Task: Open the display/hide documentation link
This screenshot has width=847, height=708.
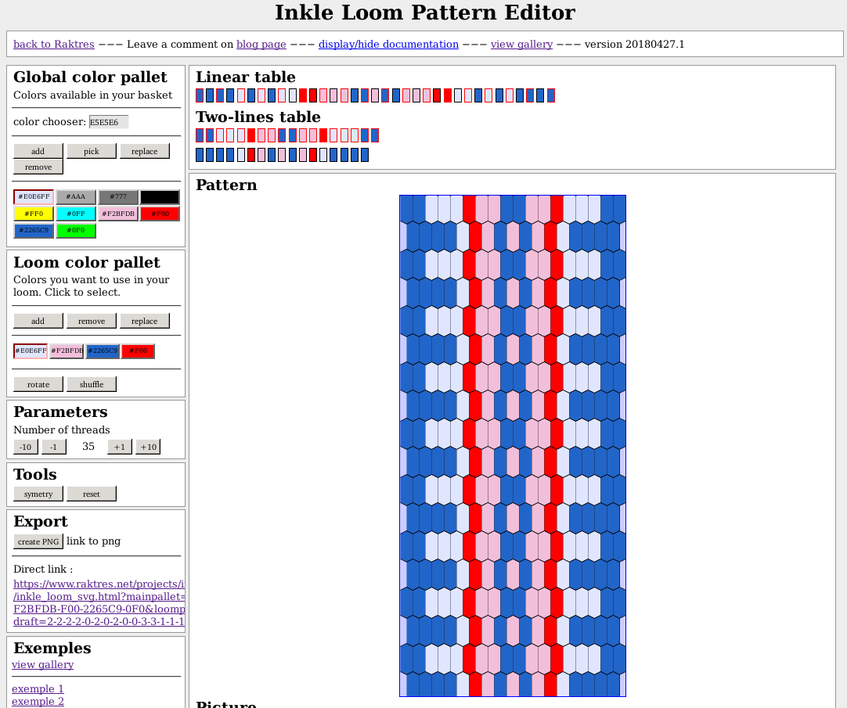Action: pos(388,44)
